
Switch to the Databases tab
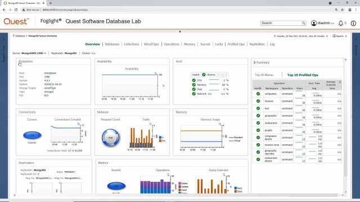(x=112, y=44)
